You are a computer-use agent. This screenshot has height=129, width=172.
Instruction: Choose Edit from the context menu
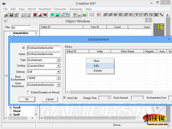pos(100,66)
